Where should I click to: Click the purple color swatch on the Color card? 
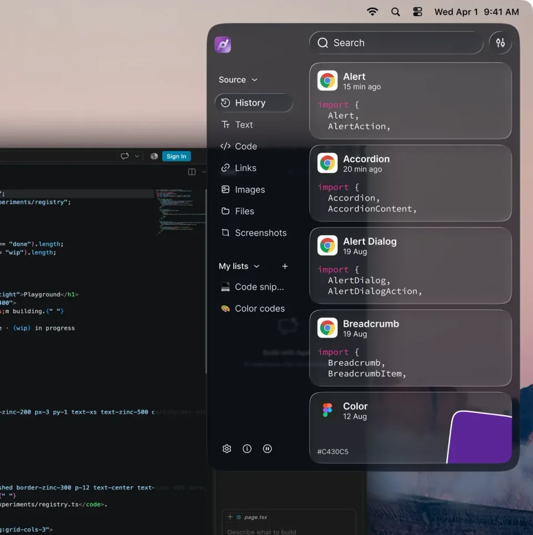tap(479, 437)
